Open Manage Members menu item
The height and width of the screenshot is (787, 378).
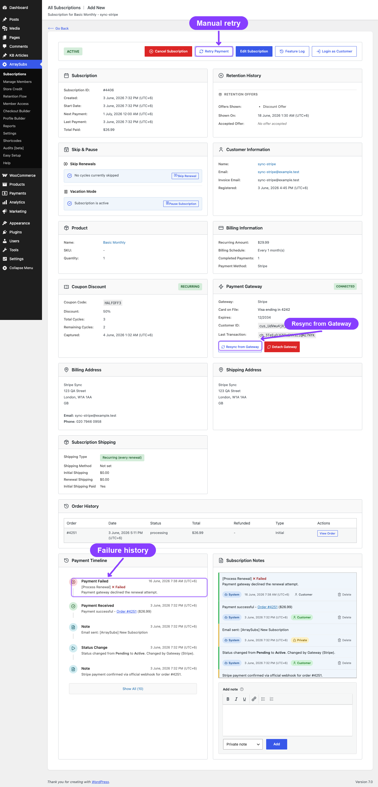(x=17, y=82)
